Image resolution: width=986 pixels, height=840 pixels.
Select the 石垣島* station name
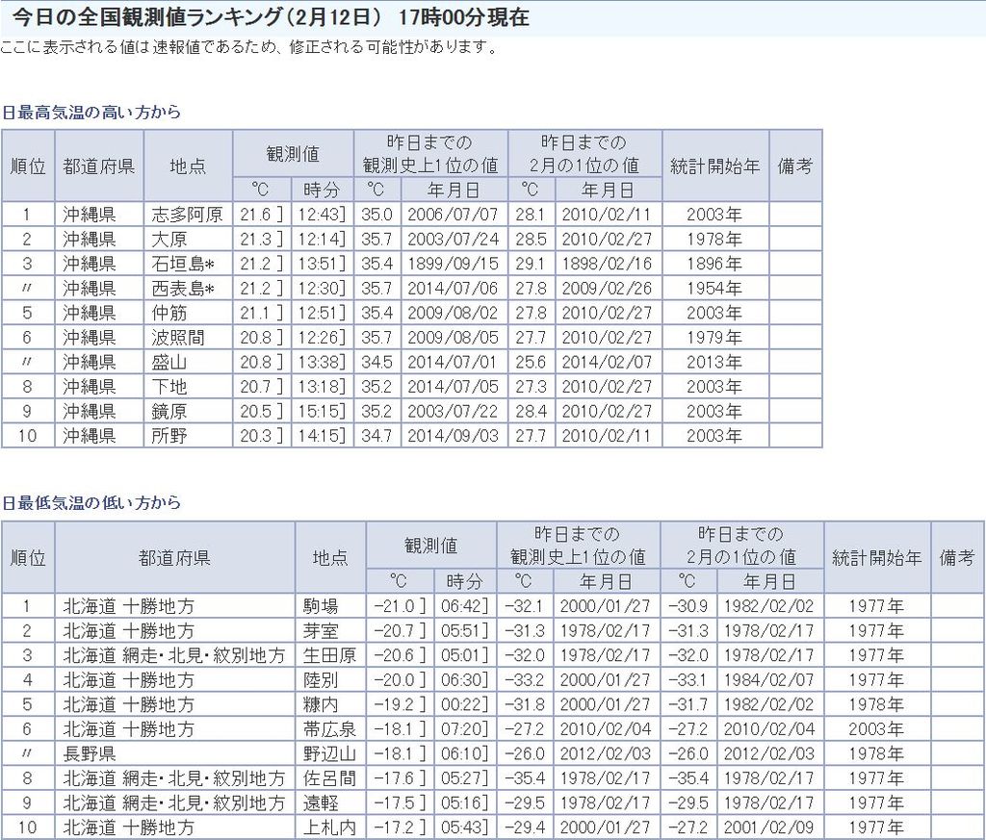187,264
